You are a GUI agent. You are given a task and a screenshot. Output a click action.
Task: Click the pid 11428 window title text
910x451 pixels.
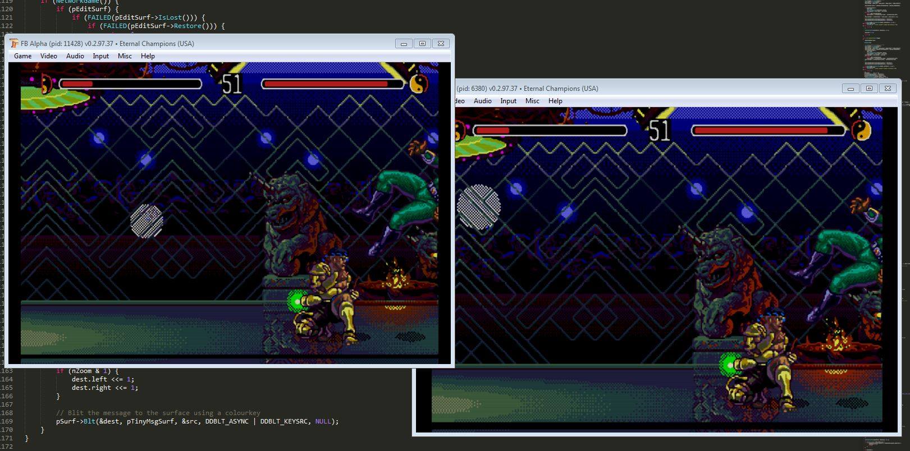[x=107, y=43]
